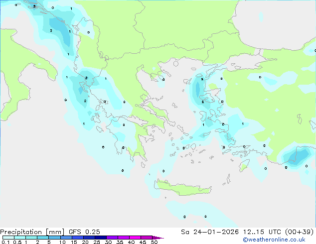
Task: Select the 10–15 mm legend swatch
Action: click(66, 238)
